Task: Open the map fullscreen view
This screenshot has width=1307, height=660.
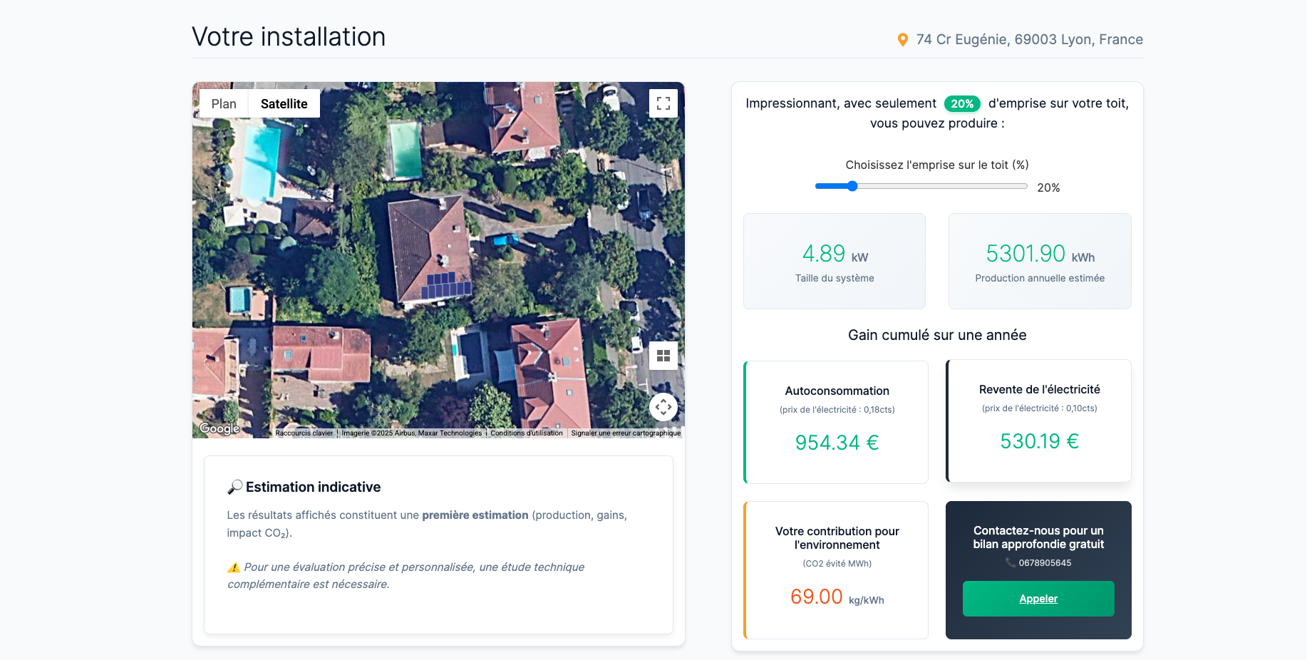Action: [663, 103]
